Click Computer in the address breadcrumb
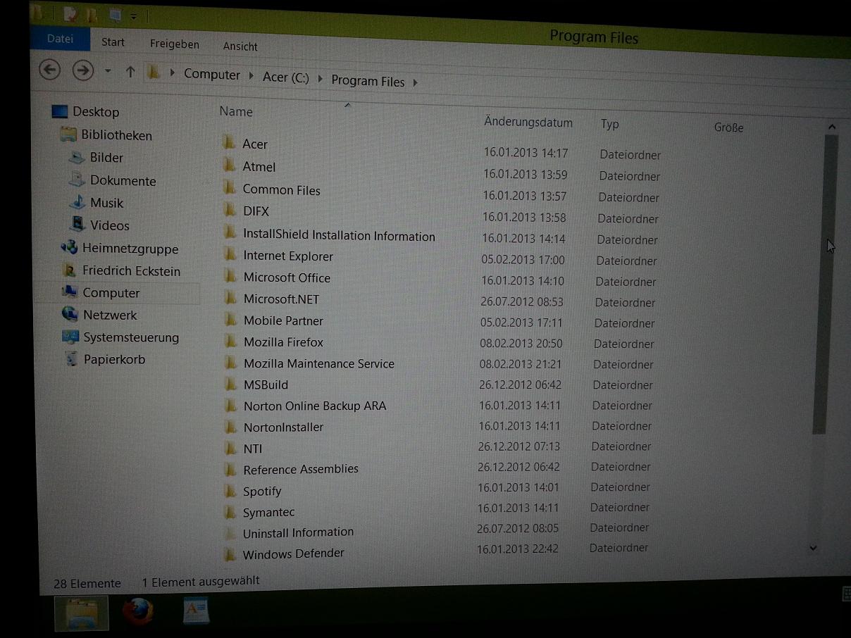Viewport: 851px width, 638px height. click(212, 74)
